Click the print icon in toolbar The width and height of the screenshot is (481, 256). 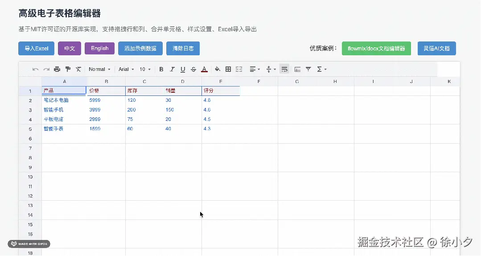pyautogui.click(x=57, y=69)
